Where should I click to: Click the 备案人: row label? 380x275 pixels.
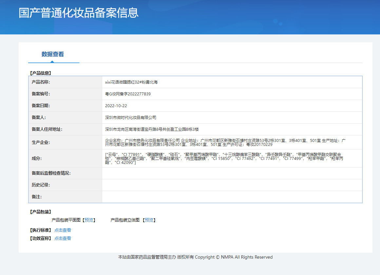(39, 117)
